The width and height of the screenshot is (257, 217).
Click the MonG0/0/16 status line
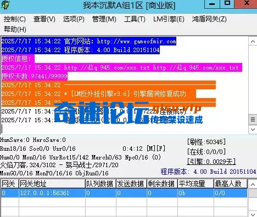(54, 173)
